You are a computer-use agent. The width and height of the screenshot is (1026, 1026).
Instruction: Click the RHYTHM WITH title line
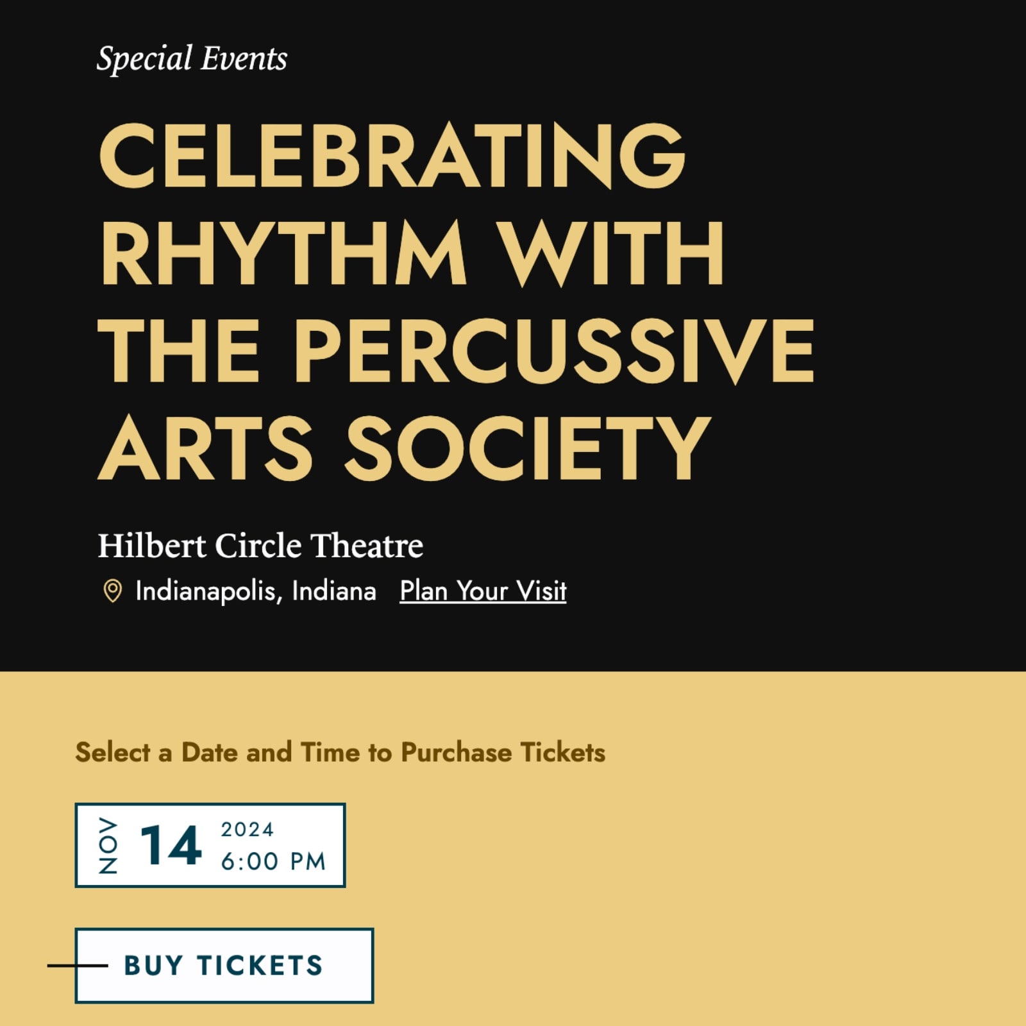pyautogui.click(x=411, y=253)
